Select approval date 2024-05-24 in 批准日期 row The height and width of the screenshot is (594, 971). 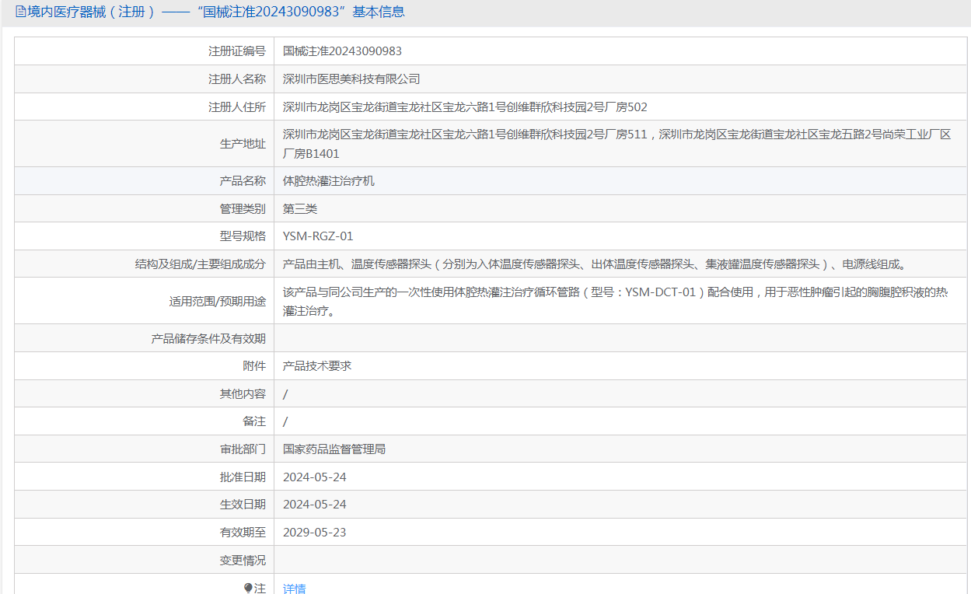315,477
